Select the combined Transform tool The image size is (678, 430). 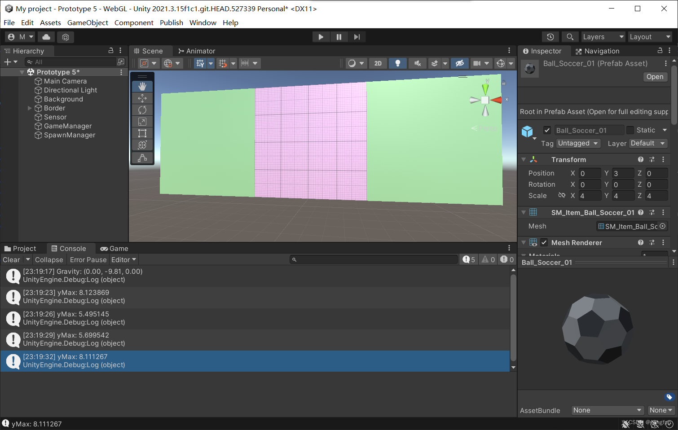tap(142, 145)
